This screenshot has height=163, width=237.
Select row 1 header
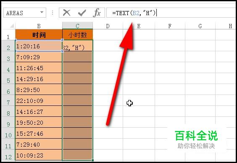8,35
